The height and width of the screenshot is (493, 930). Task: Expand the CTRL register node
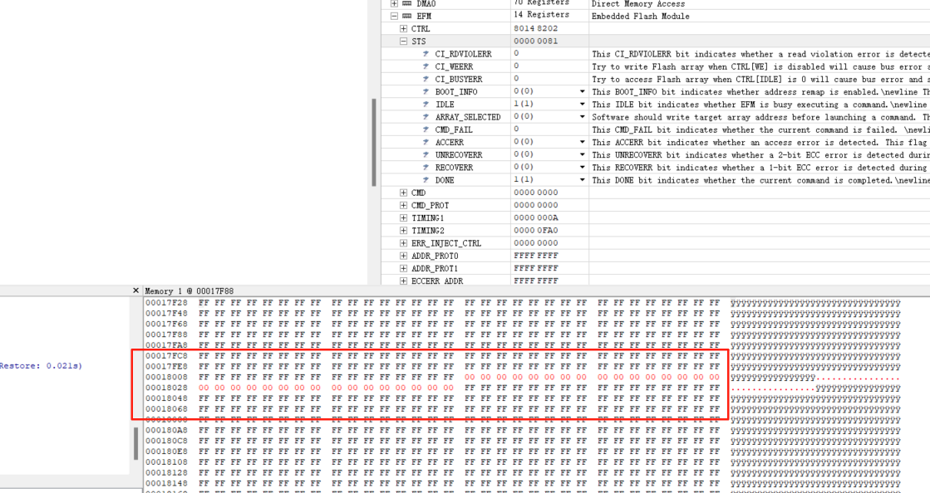(x=404, y=28)
